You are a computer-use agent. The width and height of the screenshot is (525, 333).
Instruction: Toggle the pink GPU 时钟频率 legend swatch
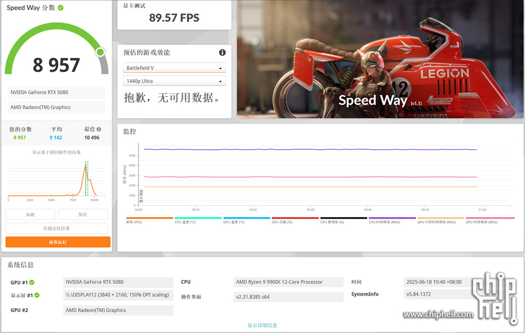pos(490,218)
